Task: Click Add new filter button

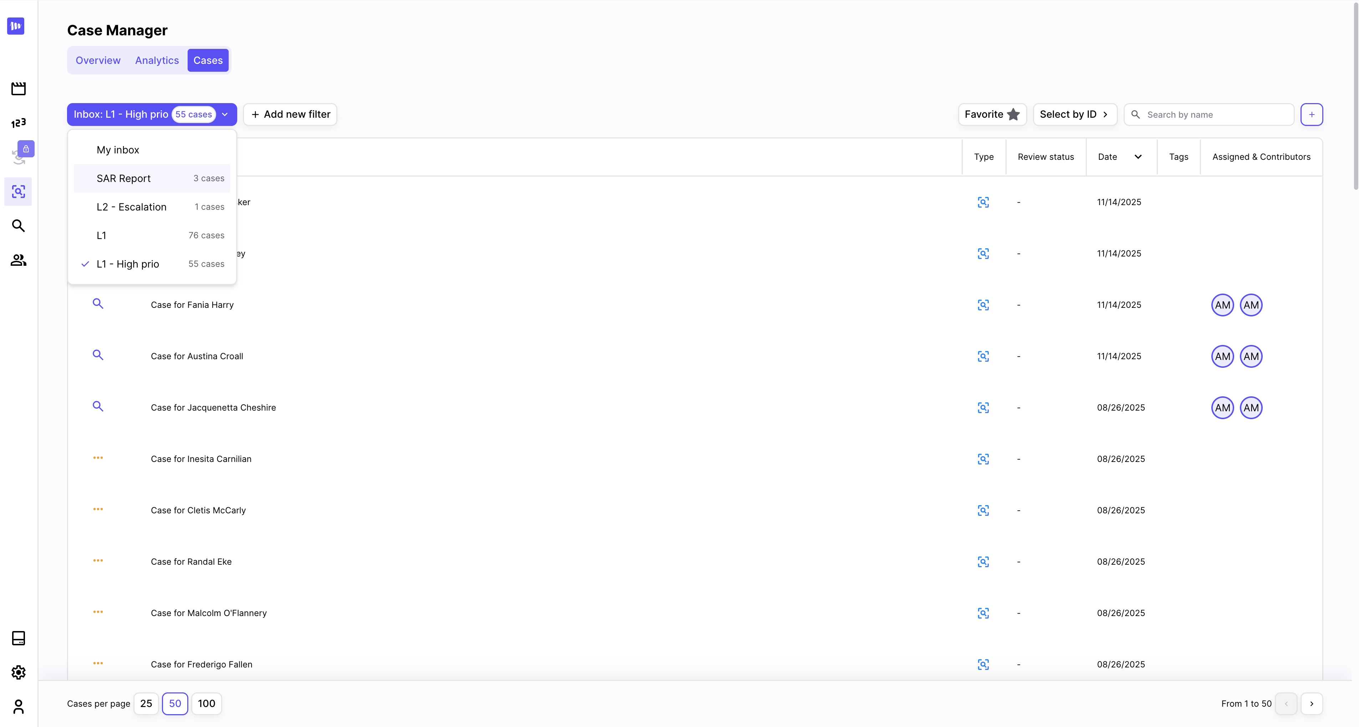Action: 290,115
